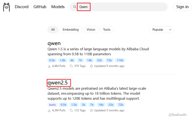Click the 4.4M Pulls text

(x=59, y=66)
